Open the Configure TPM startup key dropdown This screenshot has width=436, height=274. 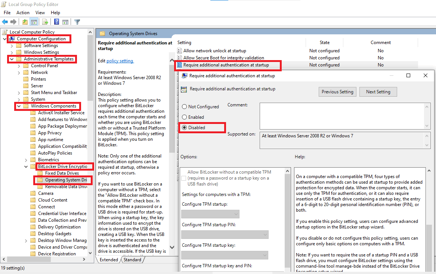(x=225, y=255)
